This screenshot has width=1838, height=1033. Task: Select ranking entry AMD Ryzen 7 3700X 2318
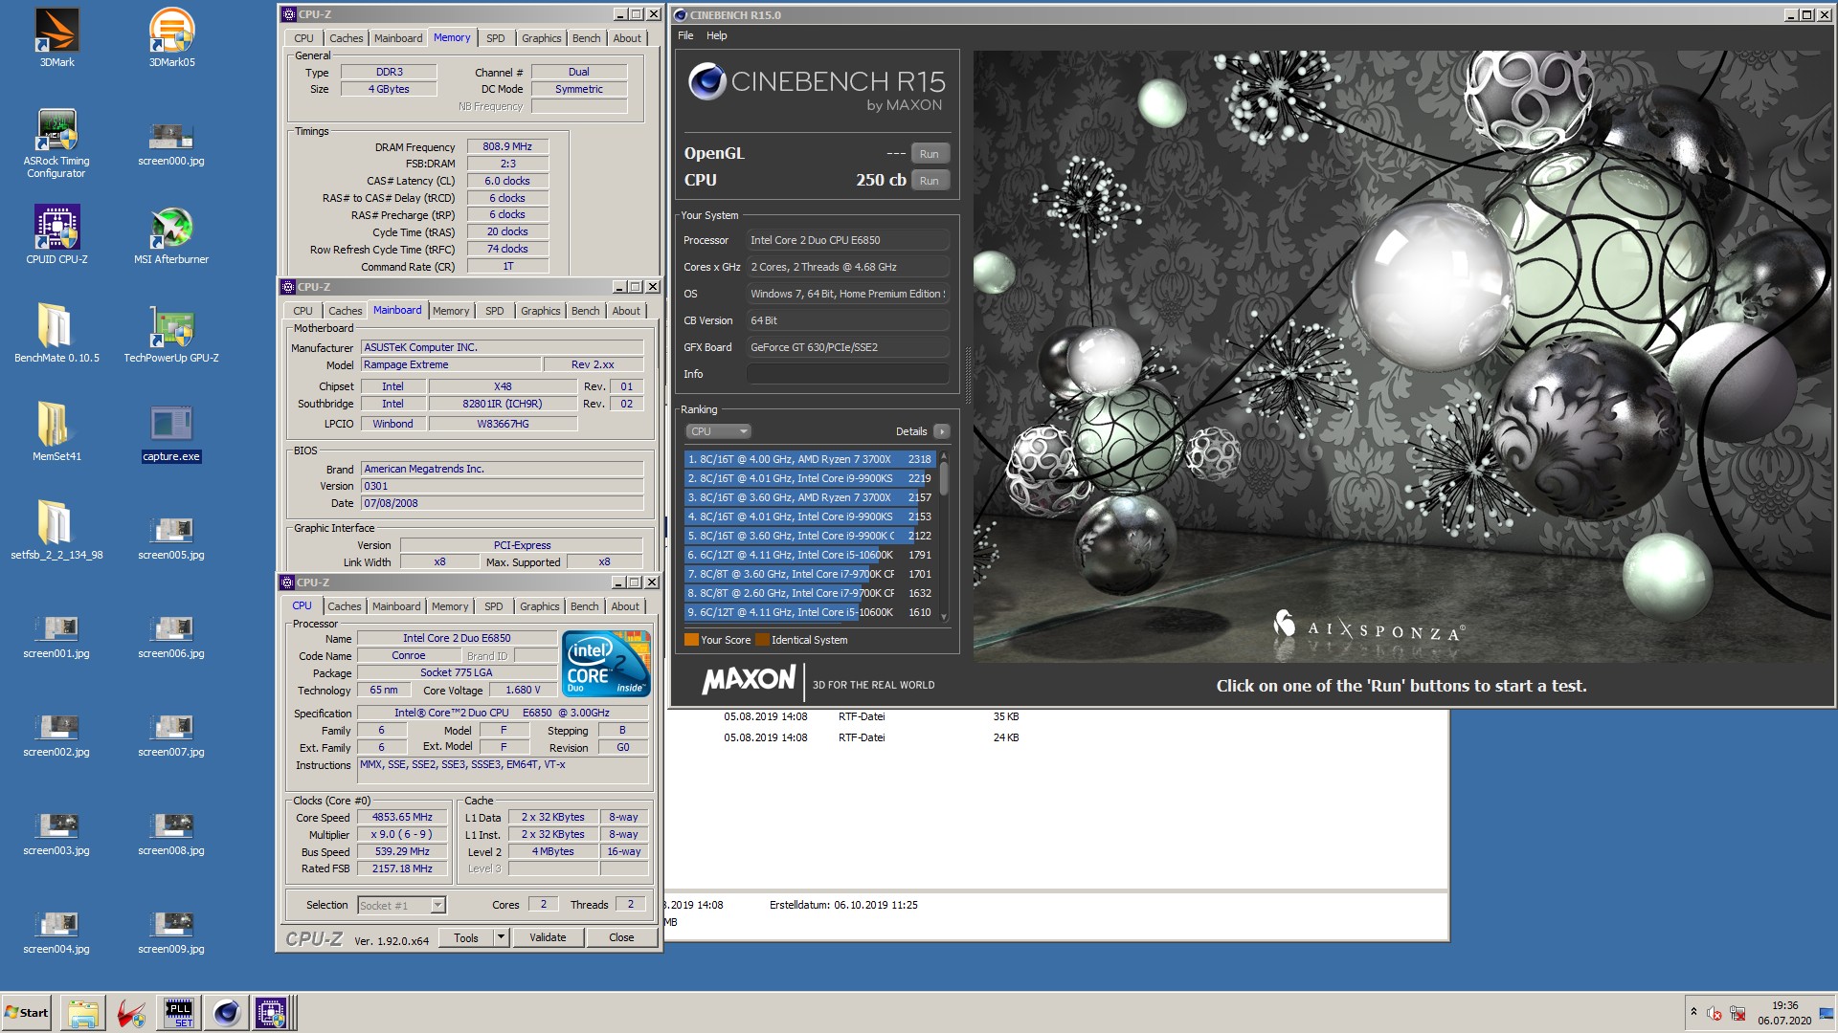click(810, 459)
